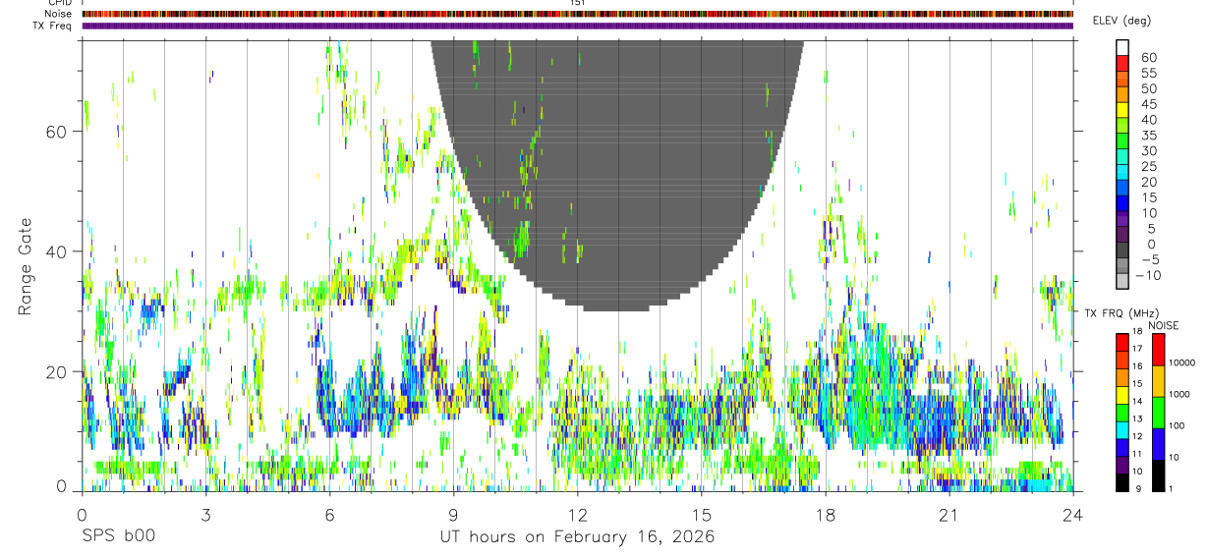Click the "3" tick on the UT hours axis
This screenshot has height=557, width=1207.
[x=205, y=515]
